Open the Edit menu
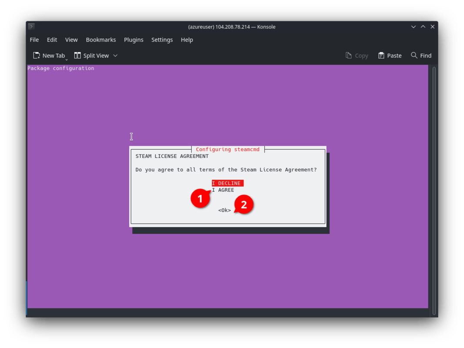The width and height of the screenshot is (464, 348). coord(52,40)
